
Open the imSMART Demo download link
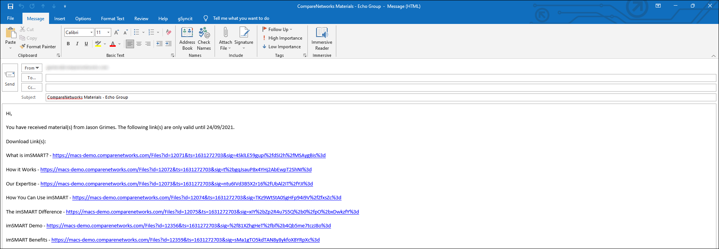click(x=189, y=226)
